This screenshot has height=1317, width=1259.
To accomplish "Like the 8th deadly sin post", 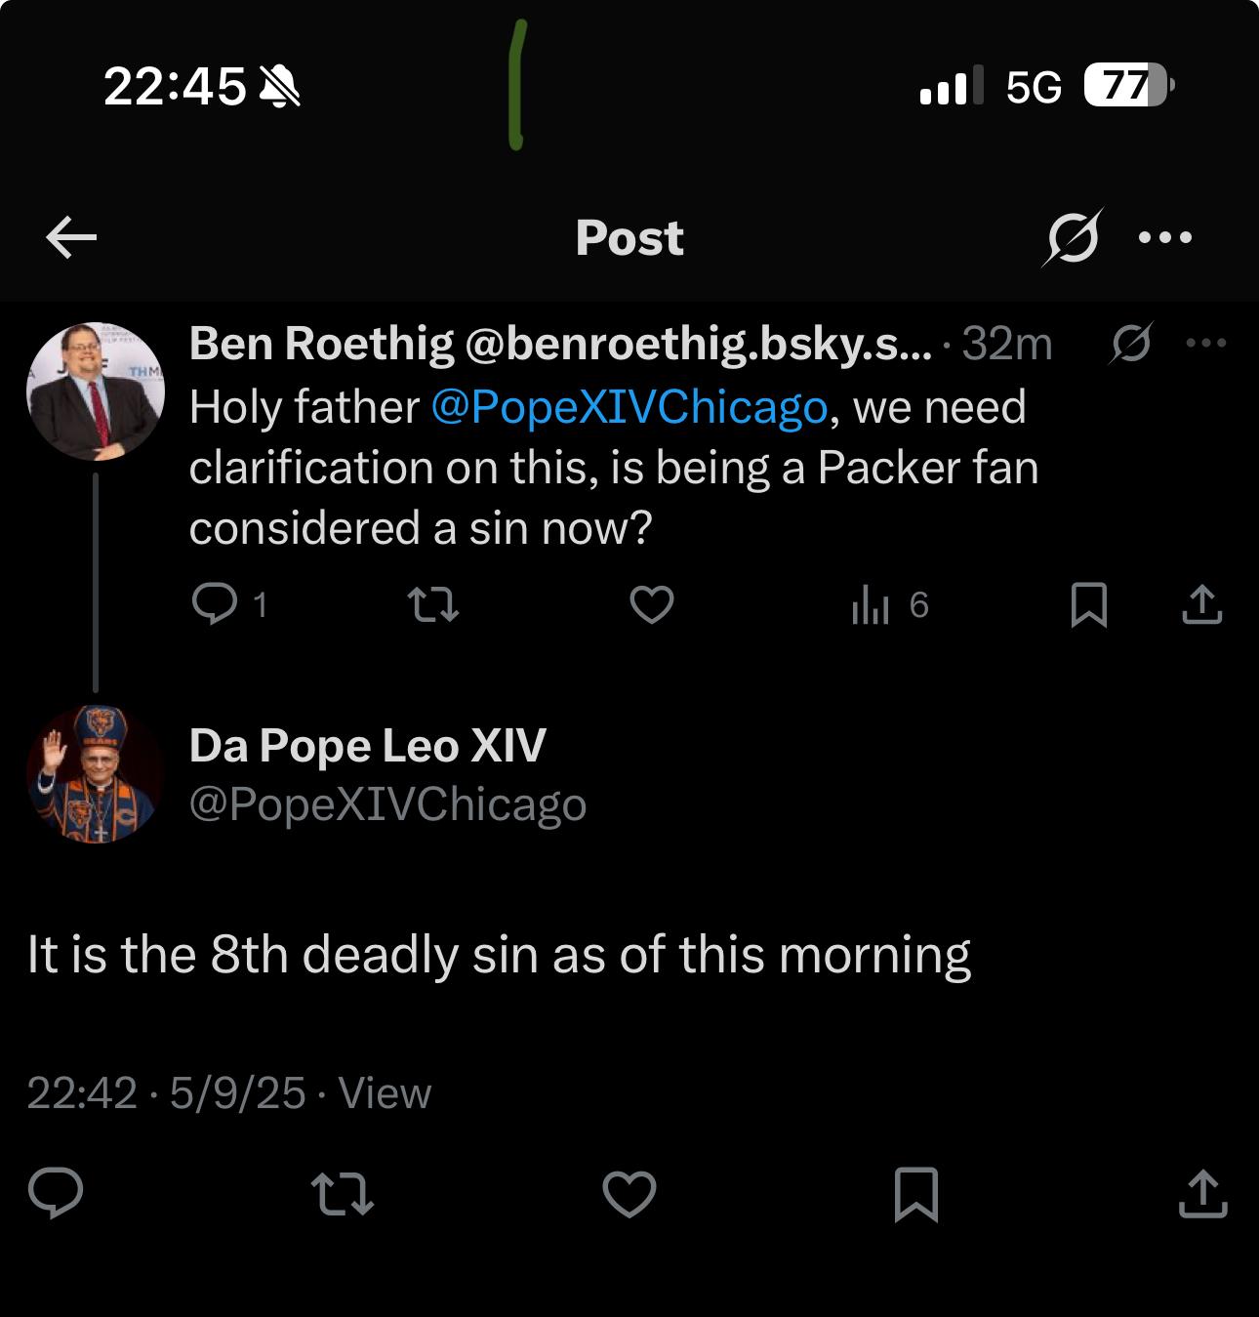I will [x=629, y=1195].
